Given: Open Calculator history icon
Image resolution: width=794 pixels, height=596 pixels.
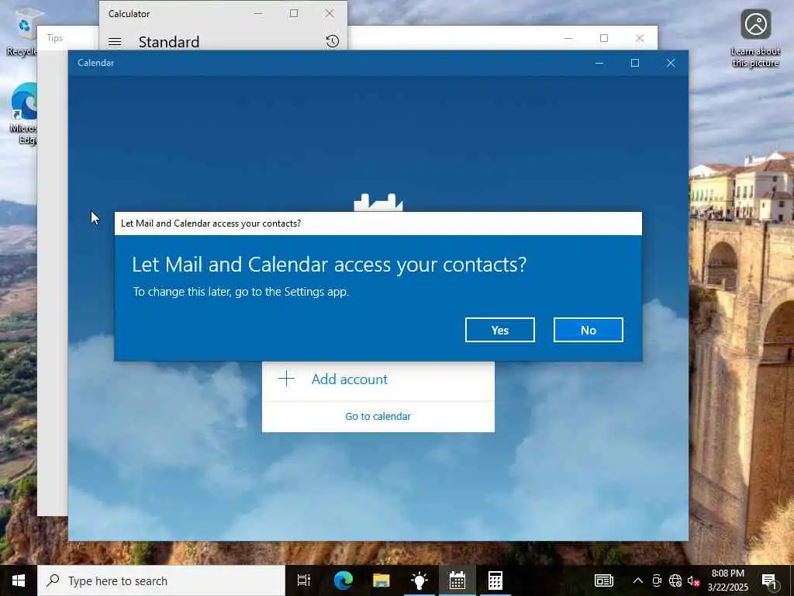Looking at the screenshot, I should coord(332,41).
